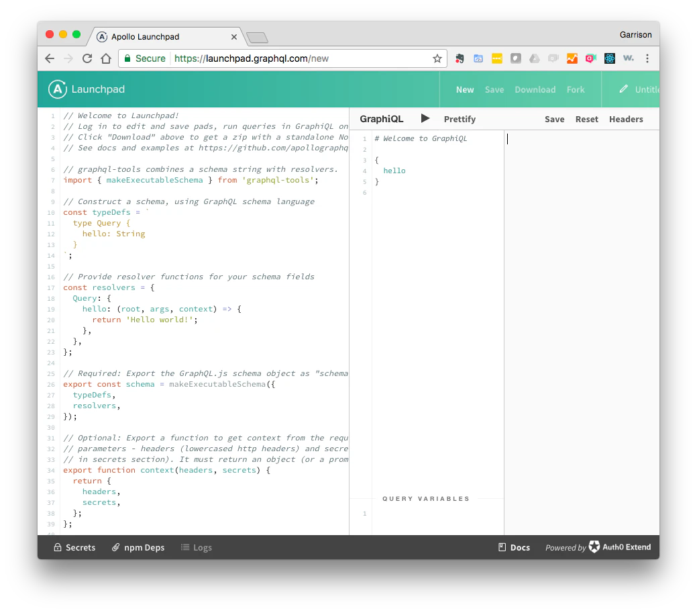697x613 pixels.
Task: Run the GraphiQL query with play button
Action: coord(425,118)
